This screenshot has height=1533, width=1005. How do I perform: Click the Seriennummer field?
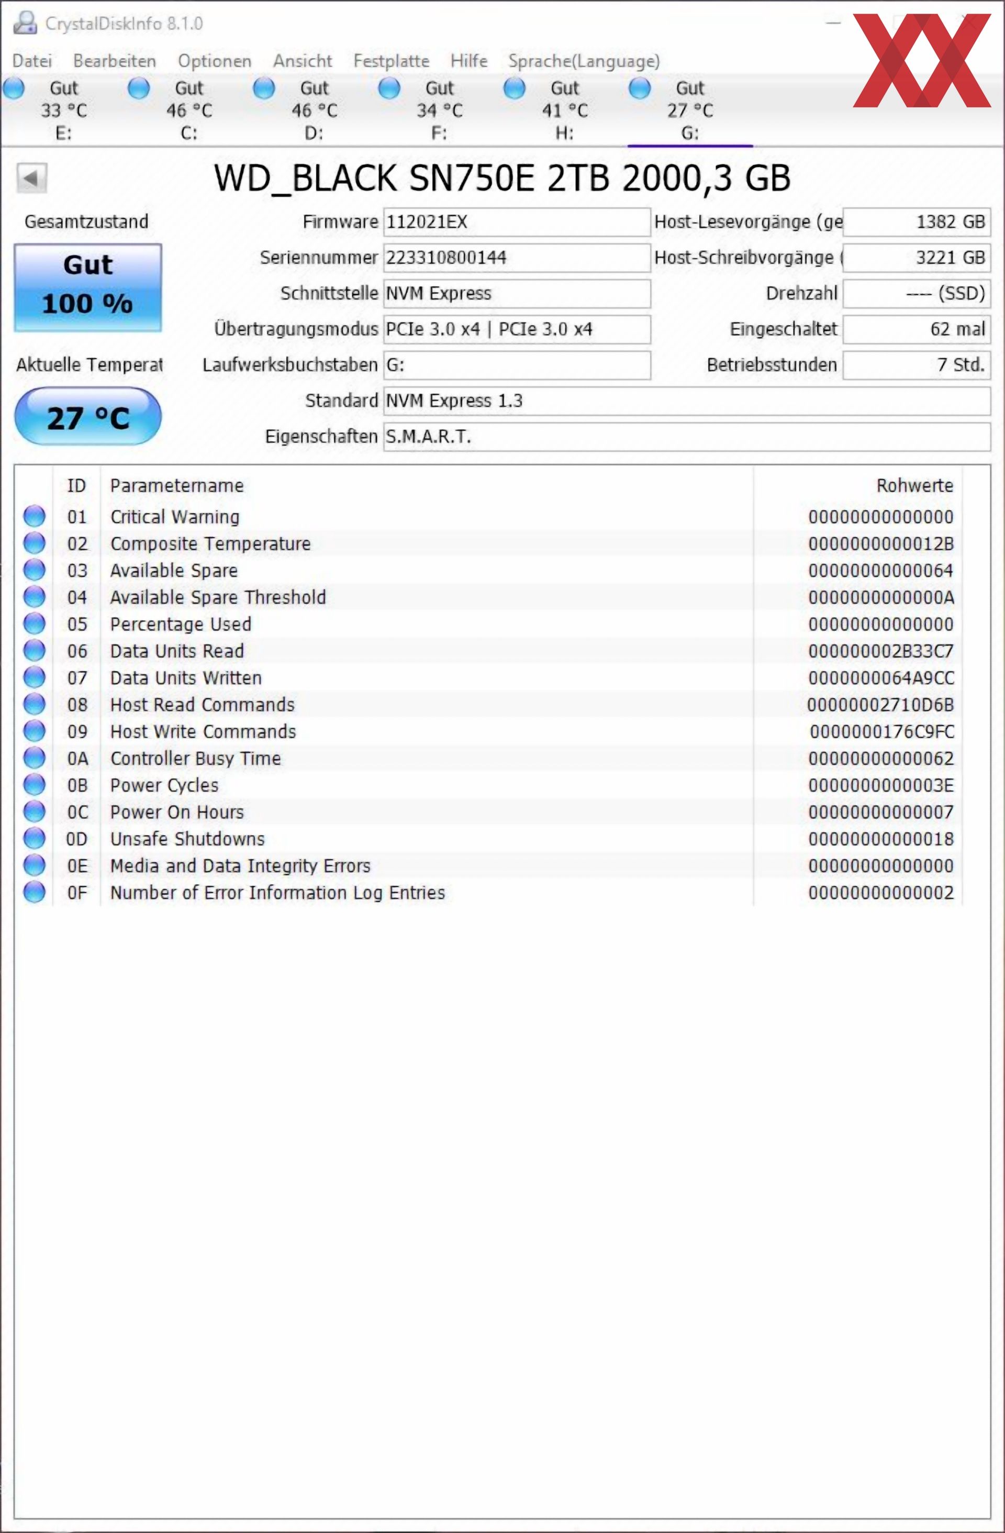pos(516,258)
